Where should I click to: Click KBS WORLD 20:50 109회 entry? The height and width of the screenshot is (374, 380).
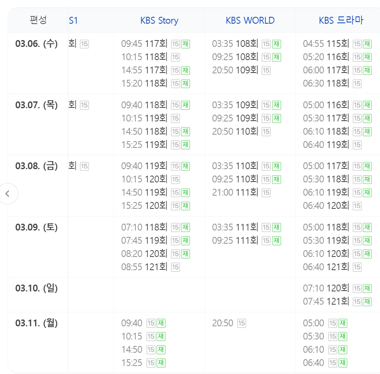(241, 70)
